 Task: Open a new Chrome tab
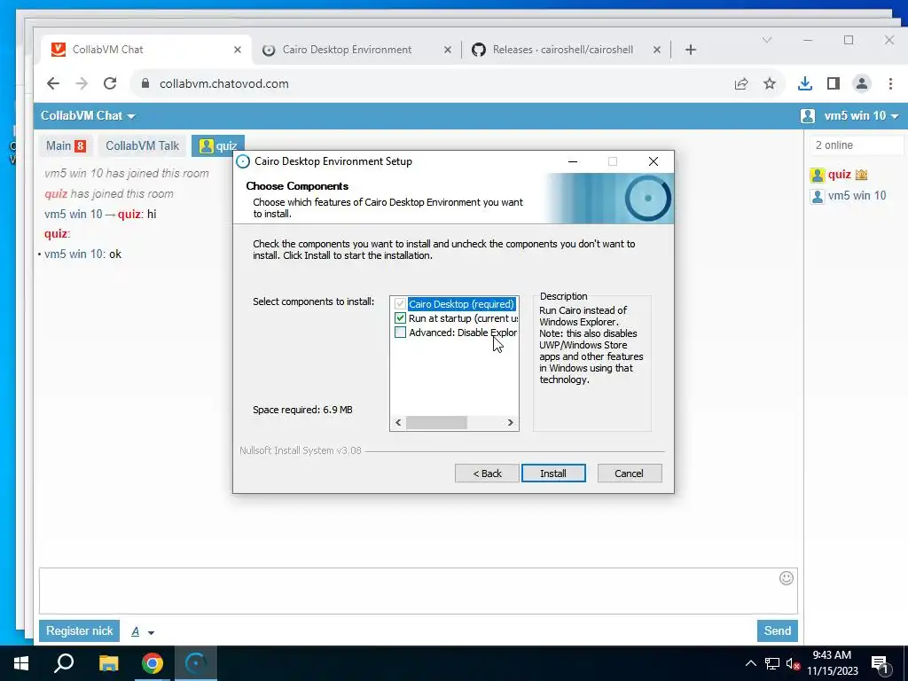point(690,50)
